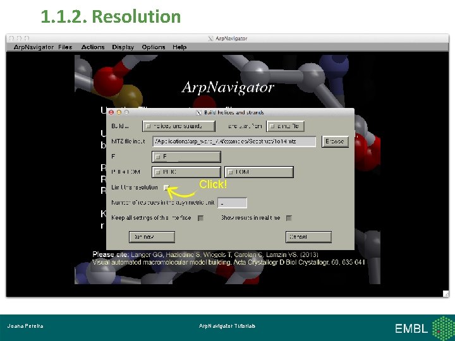
Task: Toggle Show results in real time checkbox
Action: 289,218
